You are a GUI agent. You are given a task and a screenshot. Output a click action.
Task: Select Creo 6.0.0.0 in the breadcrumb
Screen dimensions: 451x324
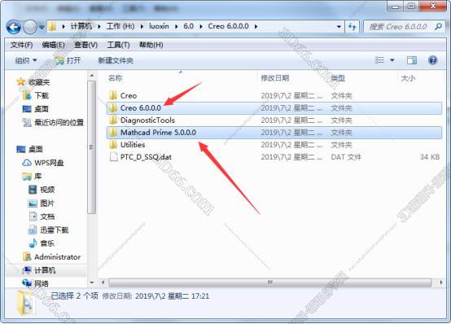click(228, 26)
